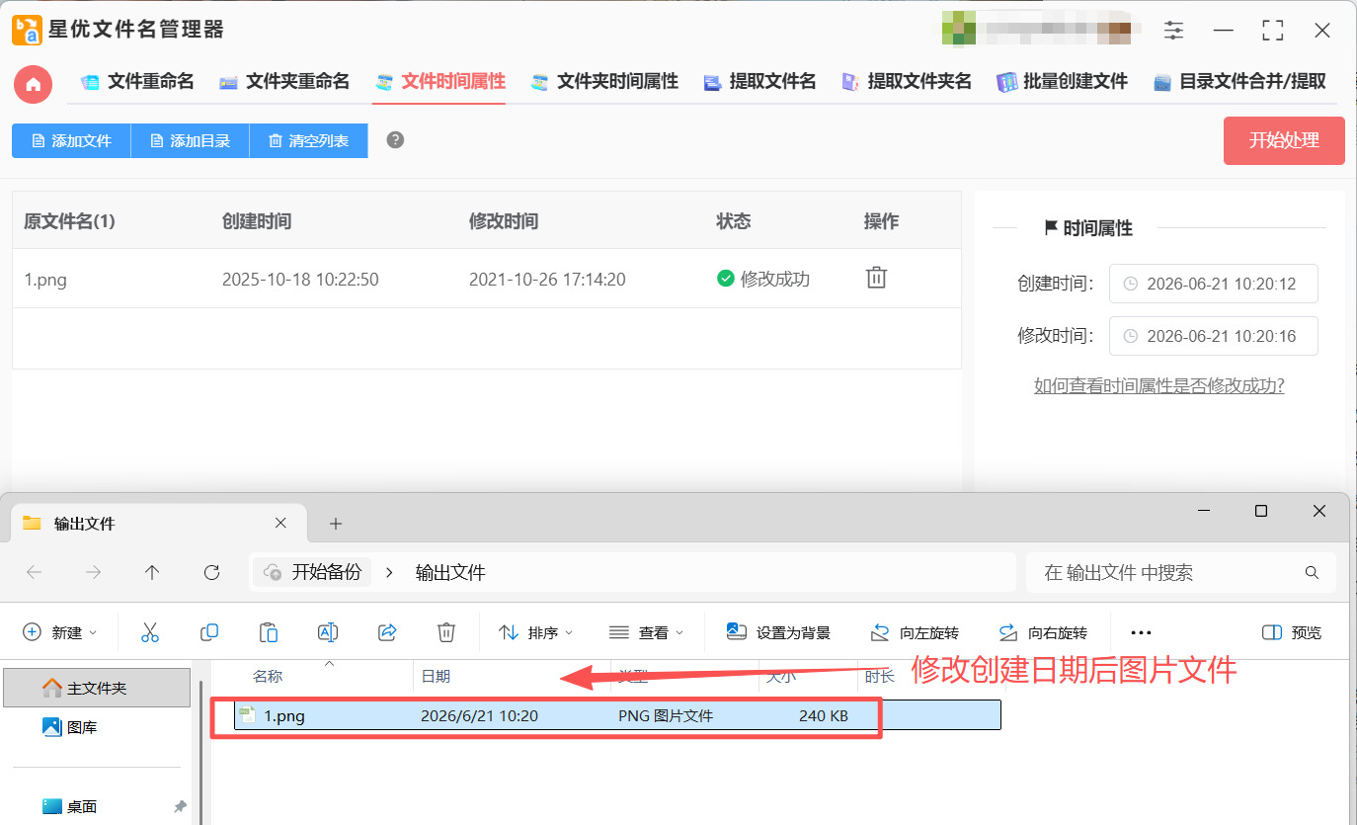Viewport: 1357px width, 825px height.
Task: Open the 提取文件夹名 tab
Action: click(907, 82)
